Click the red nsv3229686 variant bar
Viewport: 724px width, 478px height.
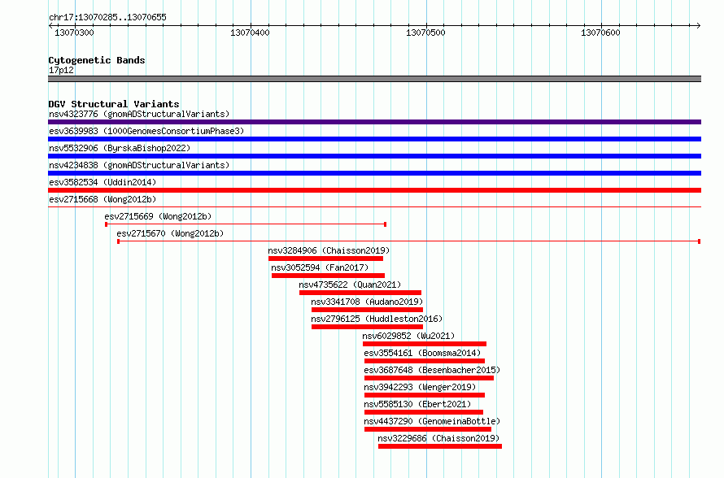[x=440, y=446]
